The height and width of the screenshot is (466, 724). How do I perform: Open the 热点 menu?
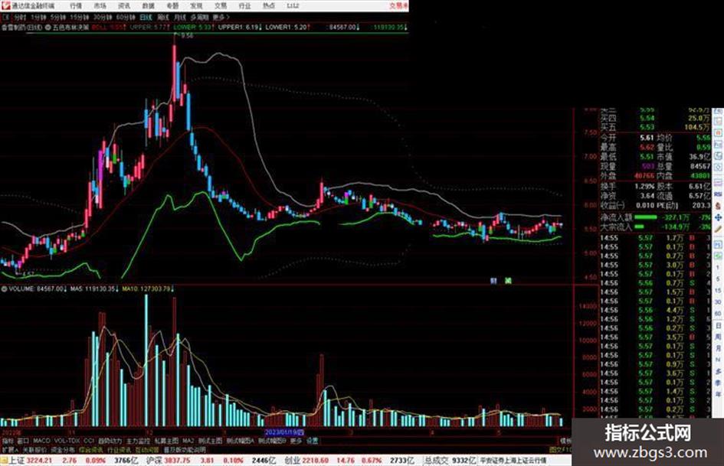coord(268,6)
